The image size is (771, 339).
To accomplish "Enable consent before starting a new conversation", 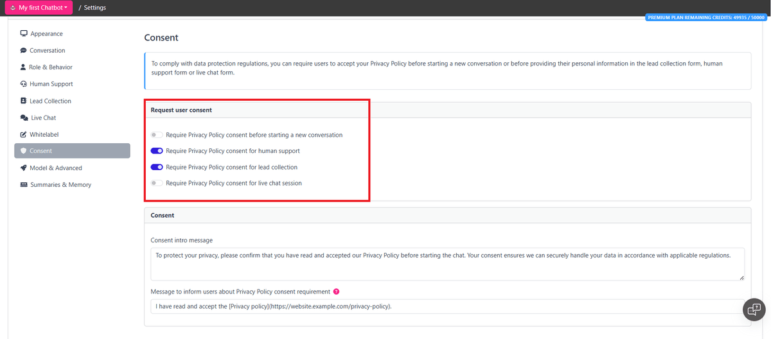I will click(157, 135).
